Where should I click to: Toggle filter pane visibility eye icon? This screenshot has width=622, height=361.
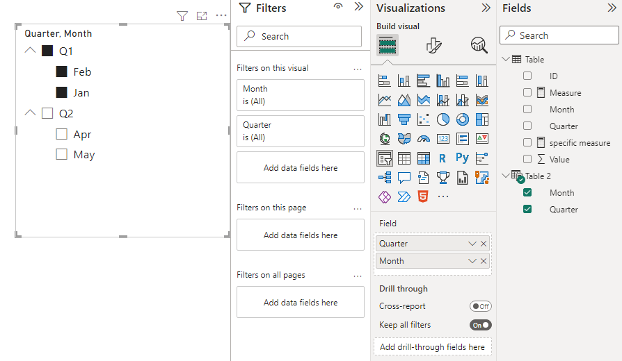pos(338,6)
